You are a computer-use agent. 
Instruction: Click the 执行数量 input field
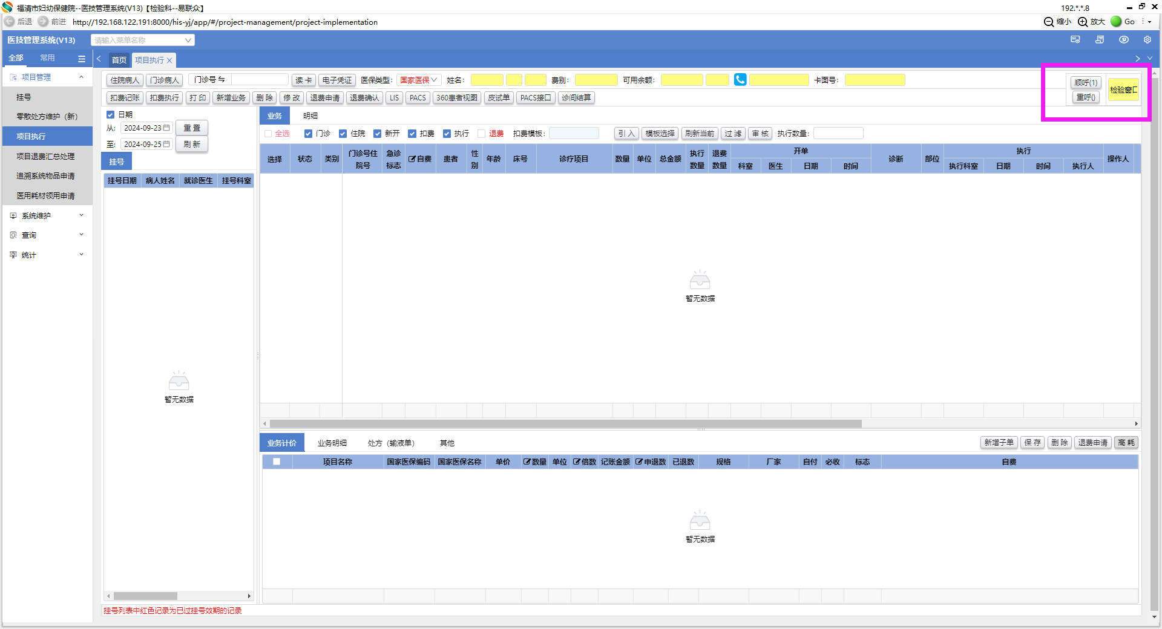coord(838,134)
